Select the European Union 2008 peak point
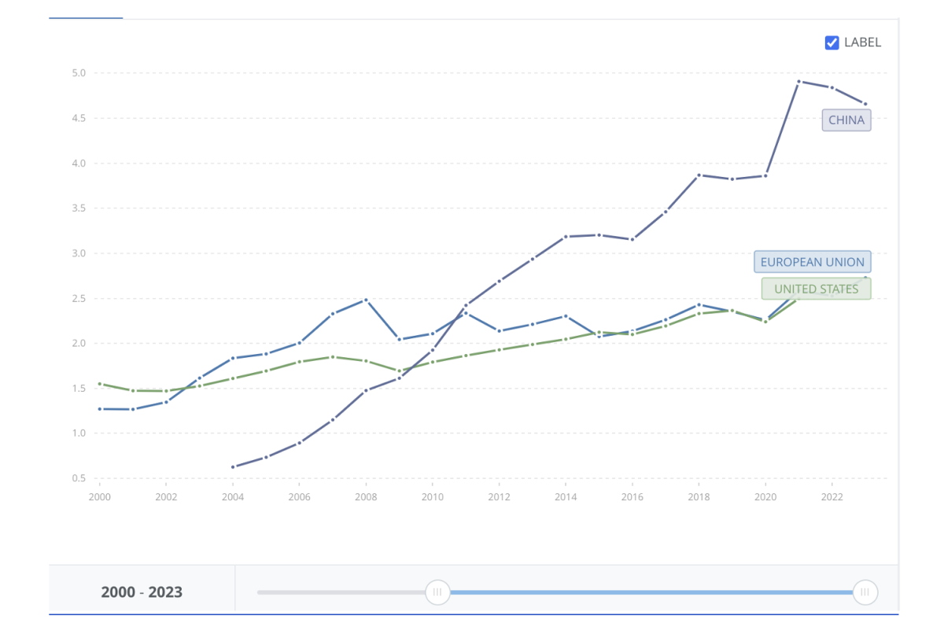 (366, 300)
